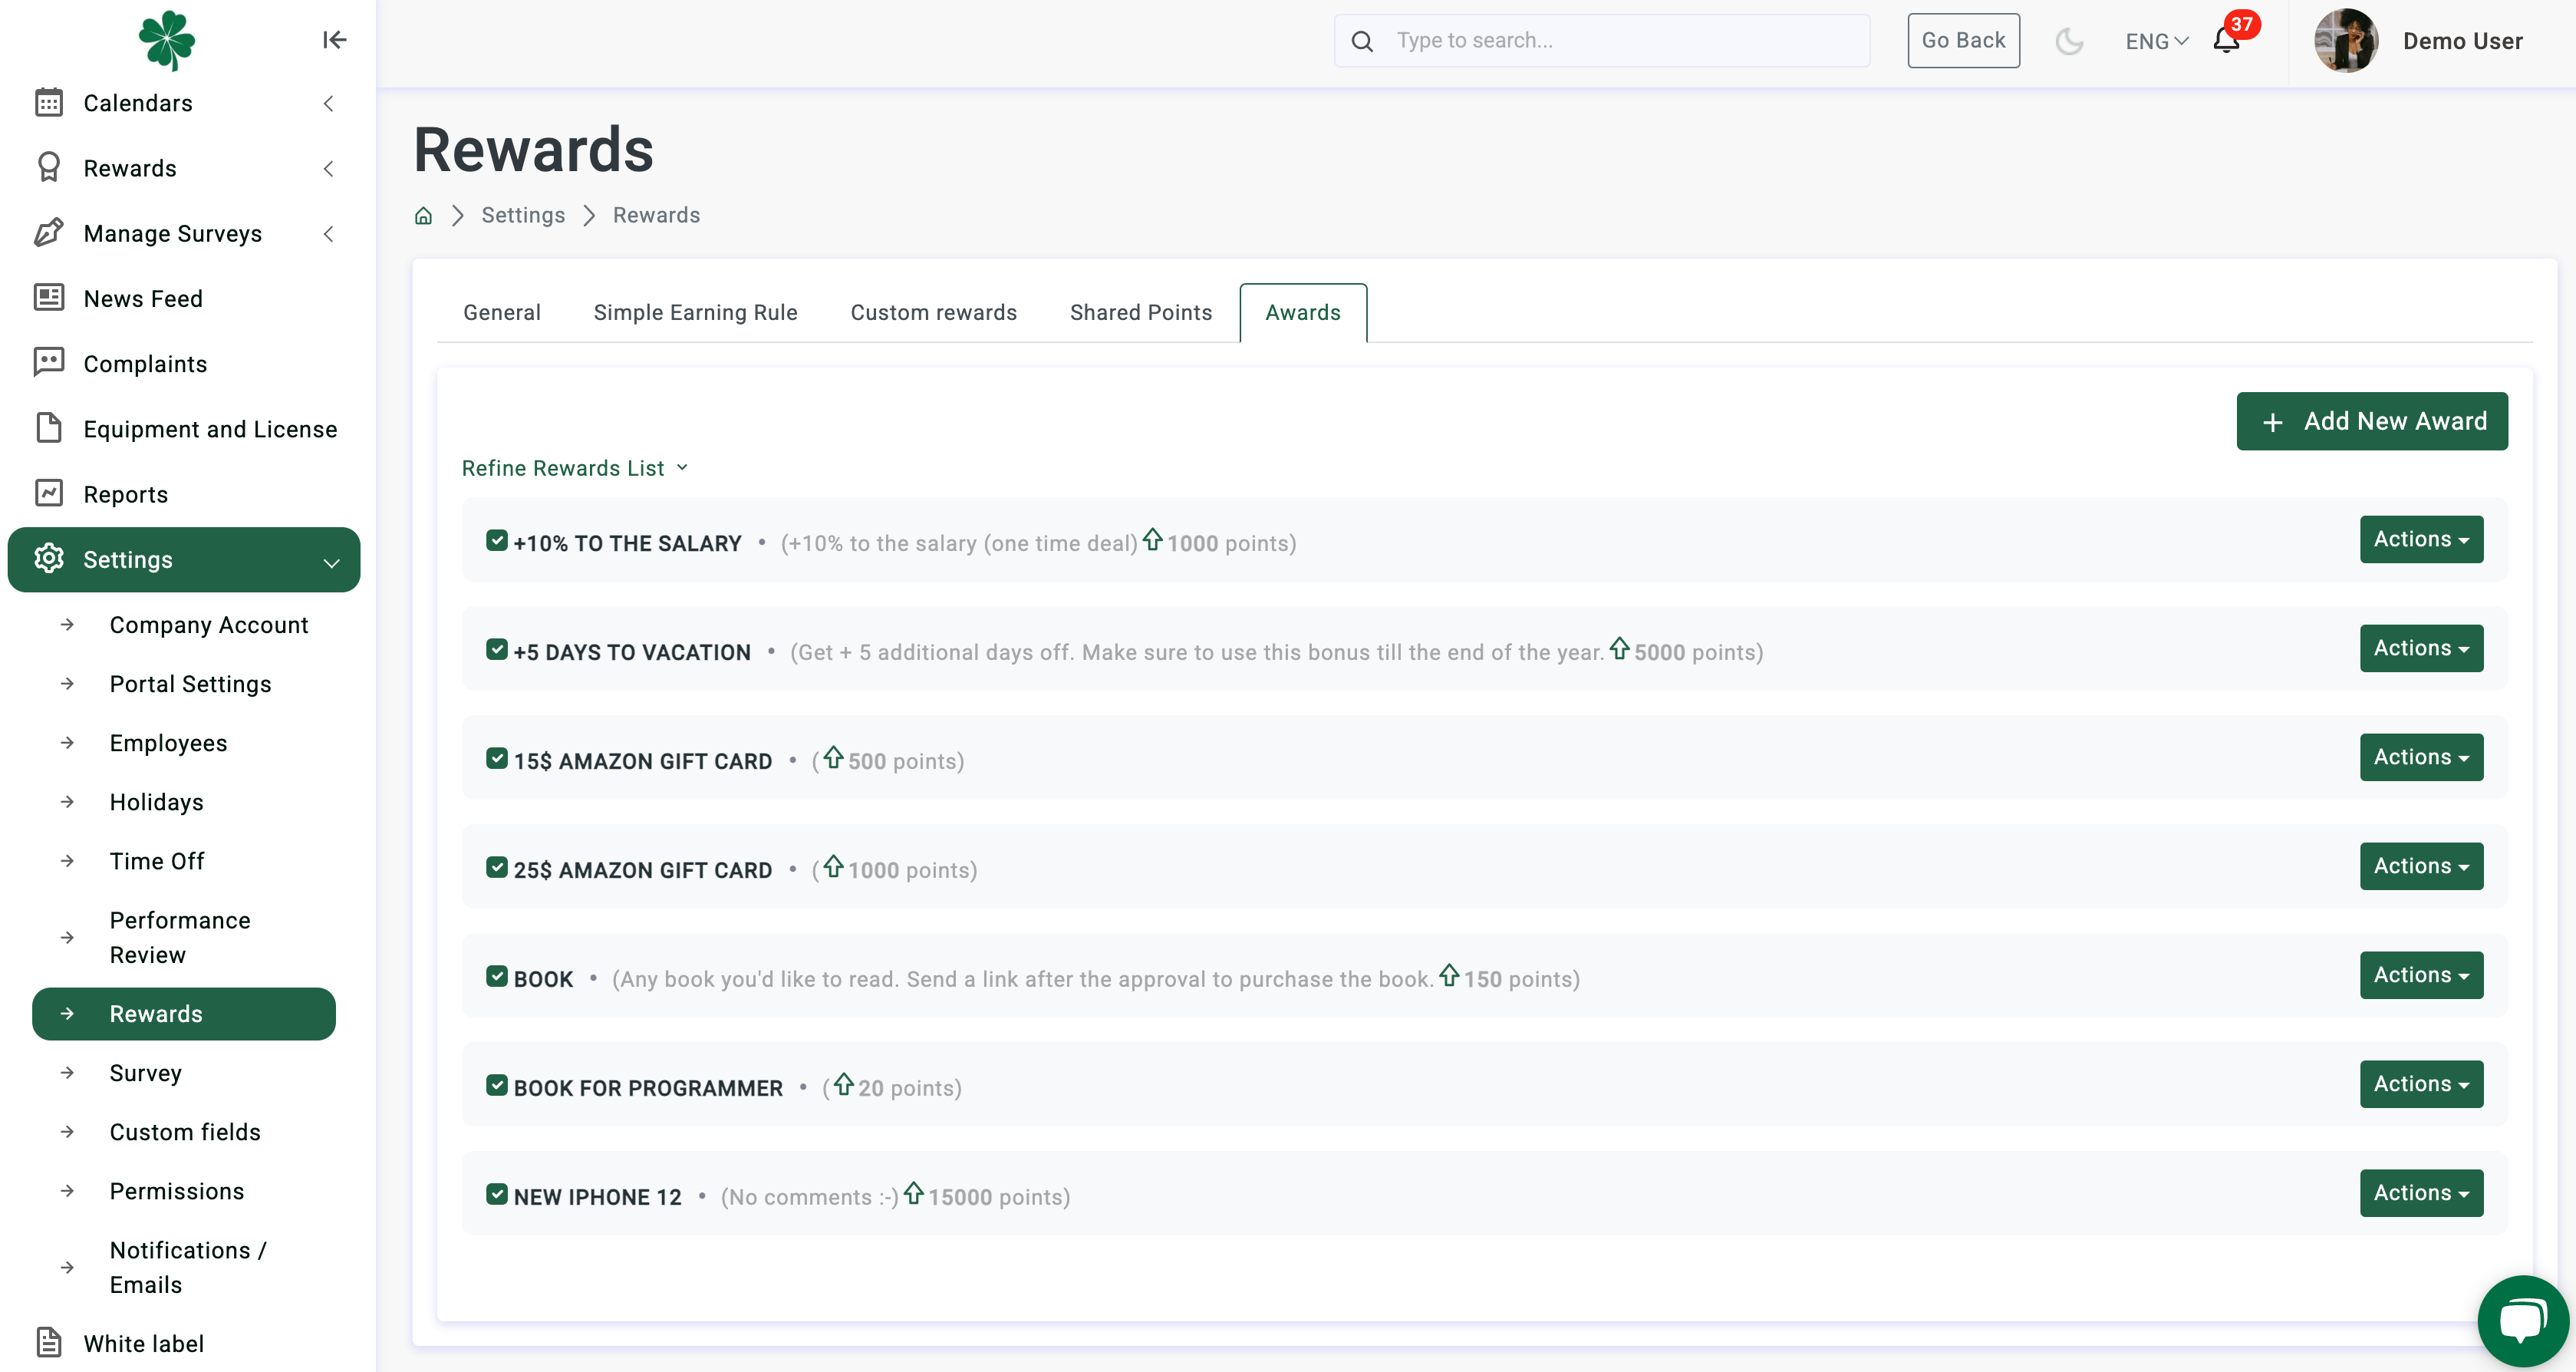The image size is (2576, 1372).
Task: Open Custom fields settings
Action: click(184, 1132)
